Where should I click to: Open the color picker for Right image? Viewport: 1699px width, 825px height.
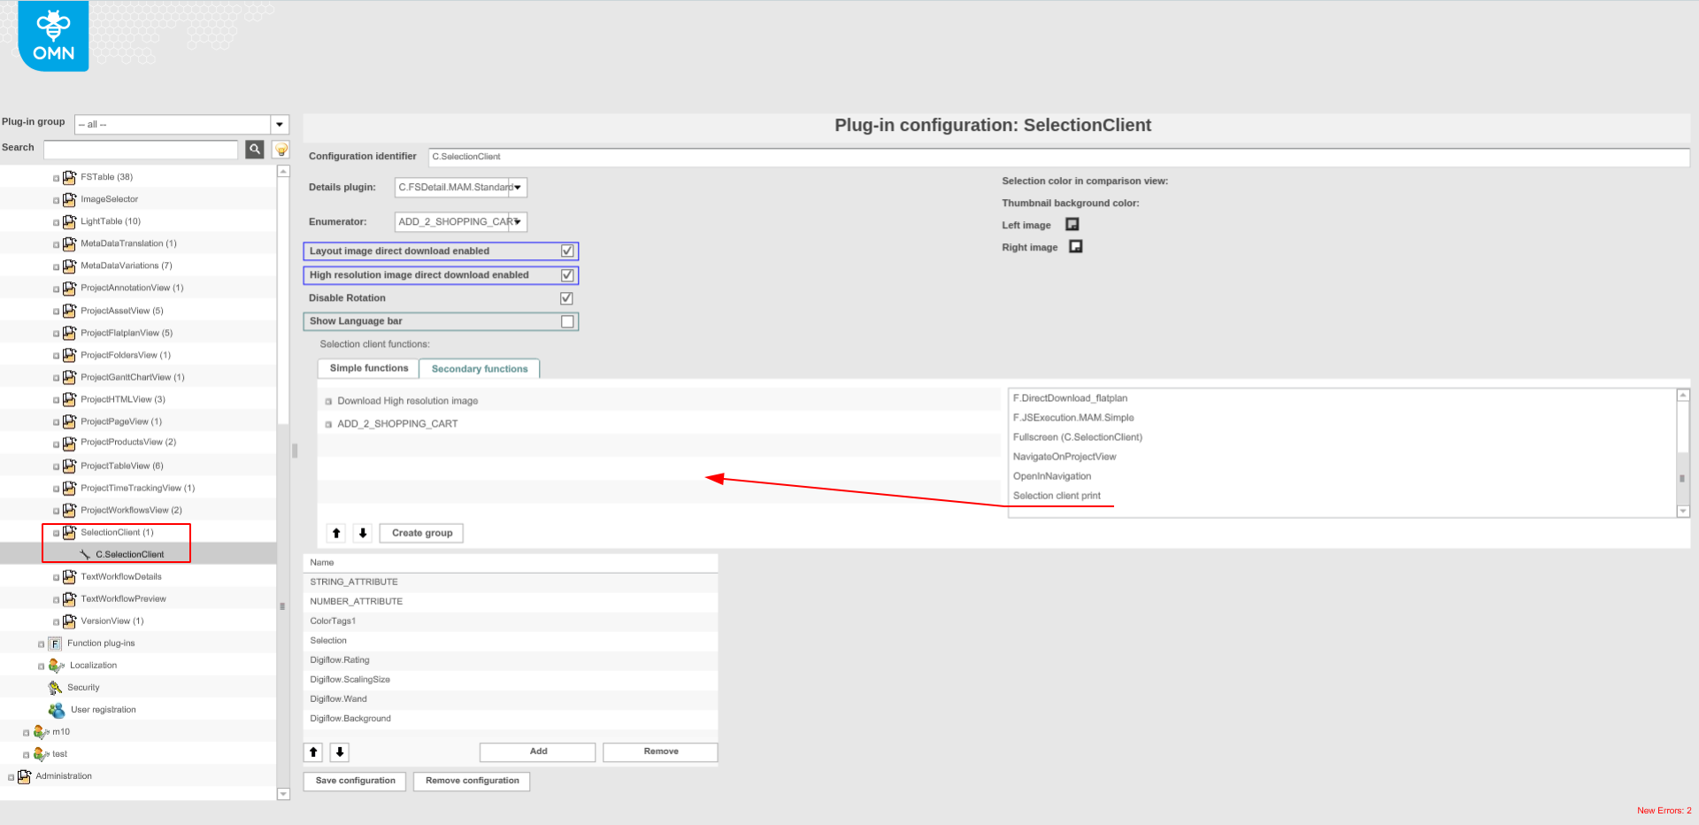pyautogui.click(x=1075, y=247)
